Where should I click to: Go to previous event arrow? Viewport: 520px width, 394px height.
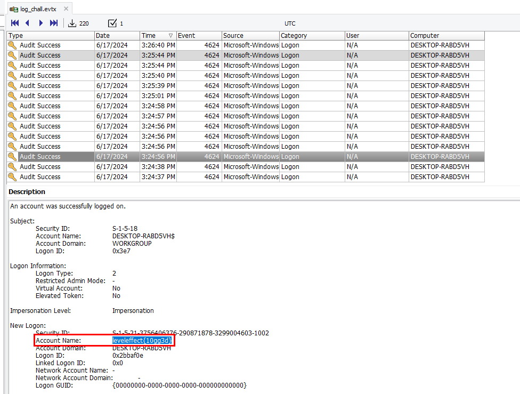point(28,23)
